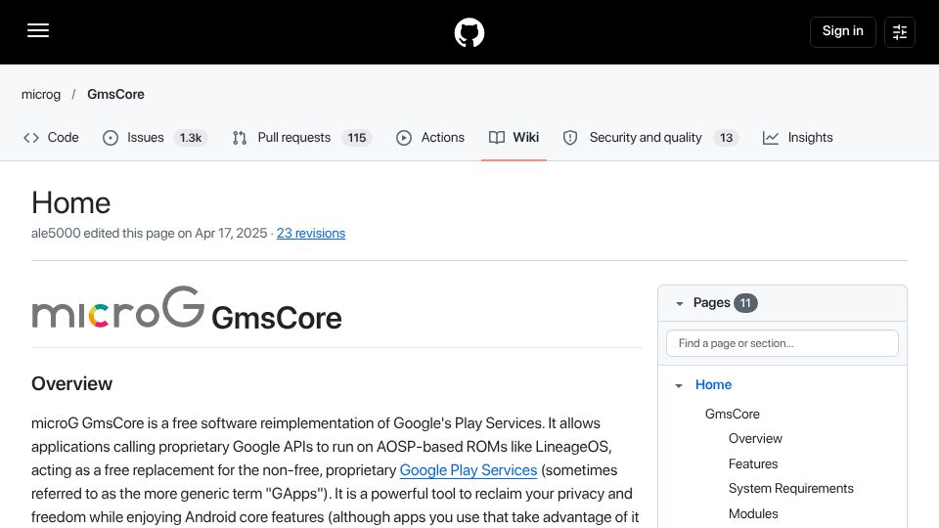
Task: Click the 13 security counter badge
Action: pos(726,138)
